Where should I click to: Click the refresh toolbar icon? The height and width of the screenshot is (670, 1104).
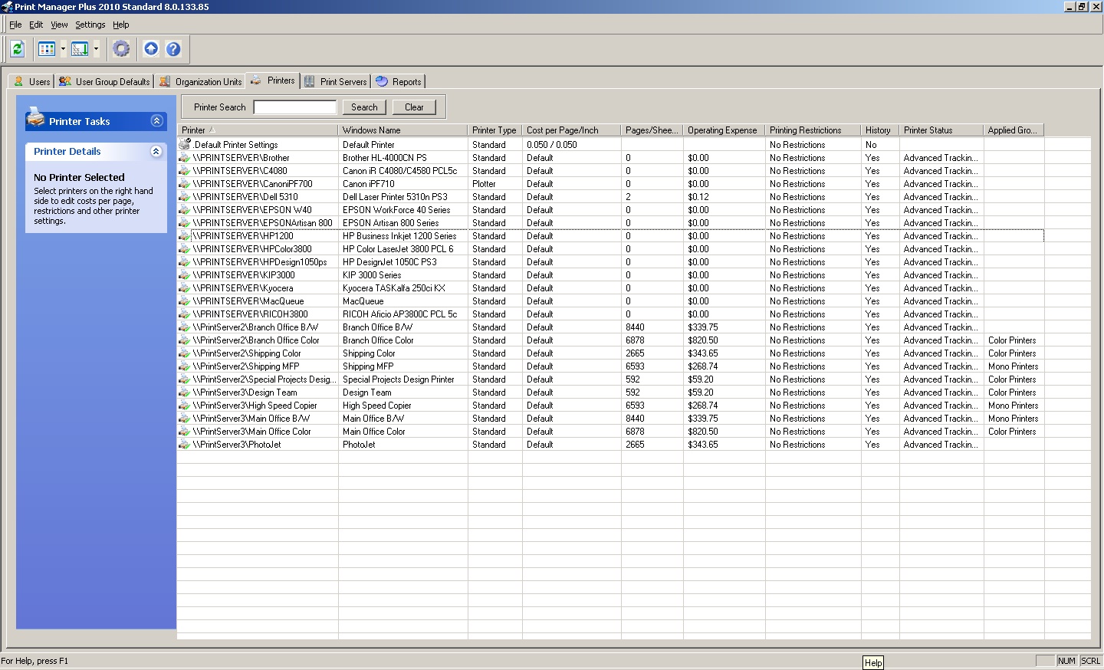[x=18, y=49]
